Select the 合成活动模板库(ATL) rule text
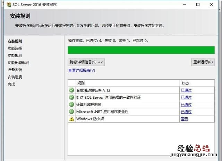Image resolution: width=222 pixels, height=161 pixels. pyautogui.click(x=93, y=90)
